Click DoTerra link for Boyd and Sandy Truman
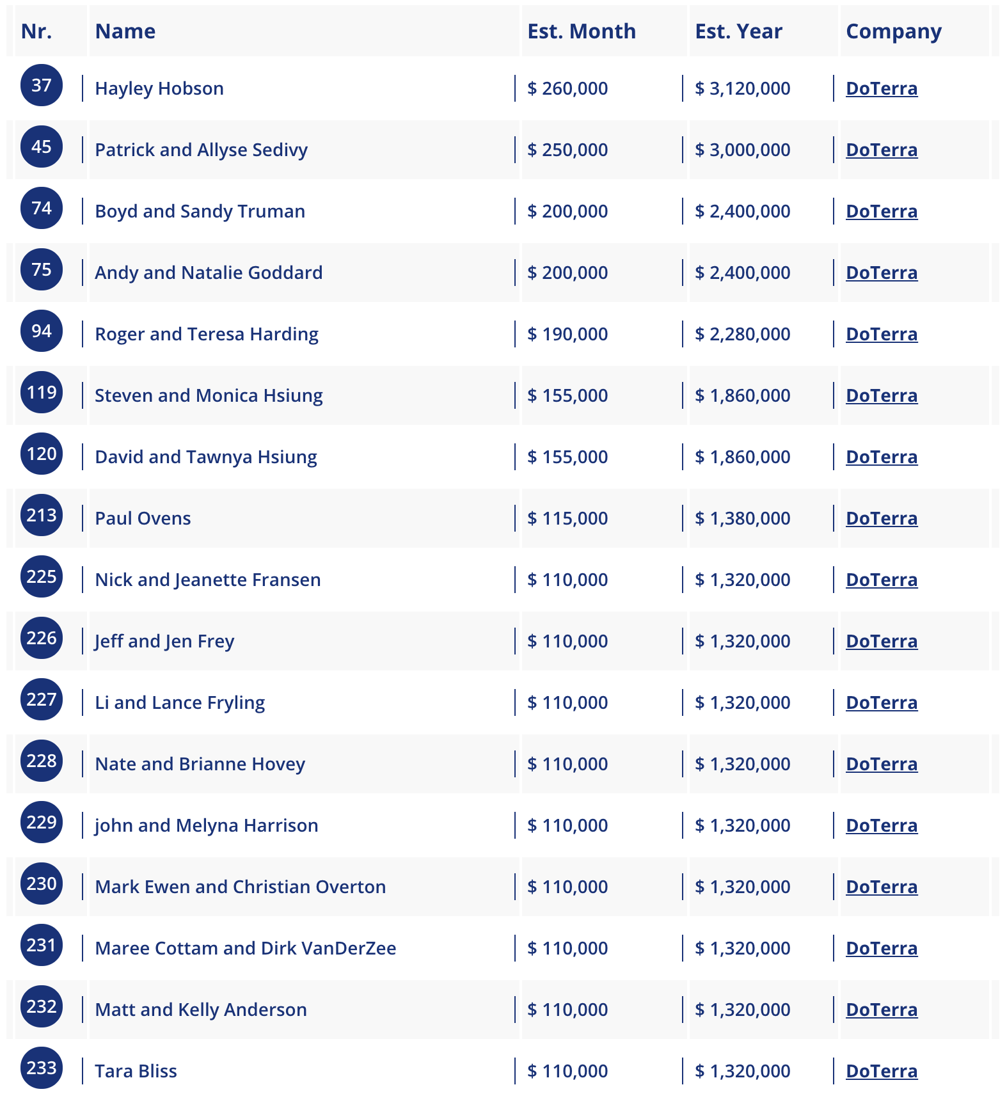This screenshot has width=1007, height=1094. [x=882, y=211]
